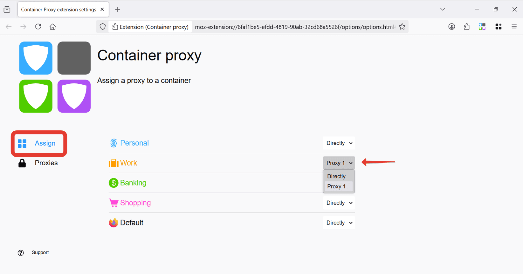The image size is (523, 274).
Task: Click the Support question mark icon
Action: tap(21, 253)
